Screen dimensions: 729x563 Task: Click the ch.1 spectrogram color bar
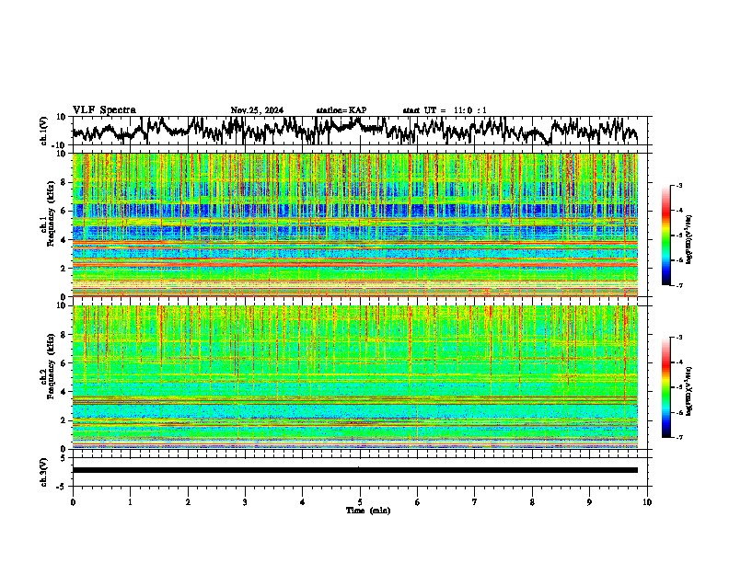click(x=666, y=236)
